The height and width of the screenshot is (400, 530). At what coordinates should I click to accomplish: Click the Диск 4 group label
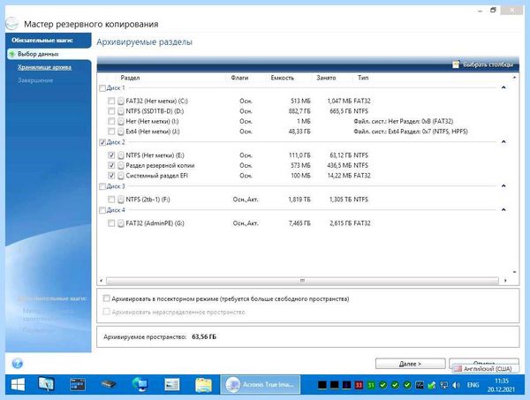pos(116,210)
